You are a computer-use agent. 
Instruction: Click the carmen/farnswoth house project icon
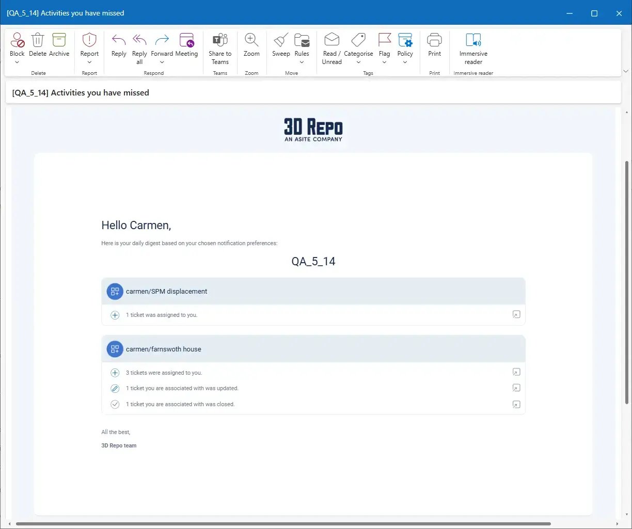(115, 349)
